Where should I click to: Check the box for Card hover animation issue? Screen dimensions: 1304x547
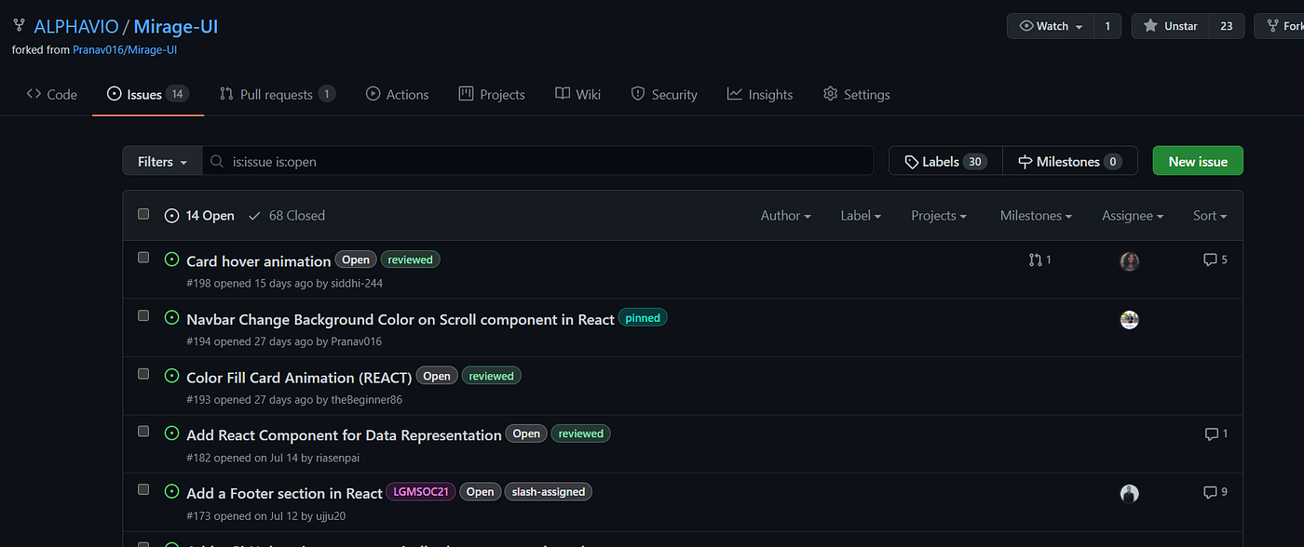click(x=143, y=258)
